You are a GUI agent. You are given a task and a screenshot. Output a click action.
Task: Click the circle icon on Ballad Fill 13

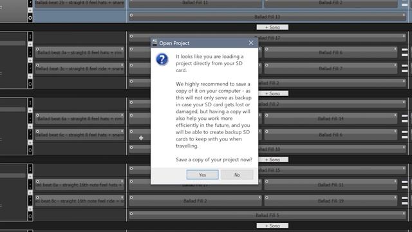(131, 15)
